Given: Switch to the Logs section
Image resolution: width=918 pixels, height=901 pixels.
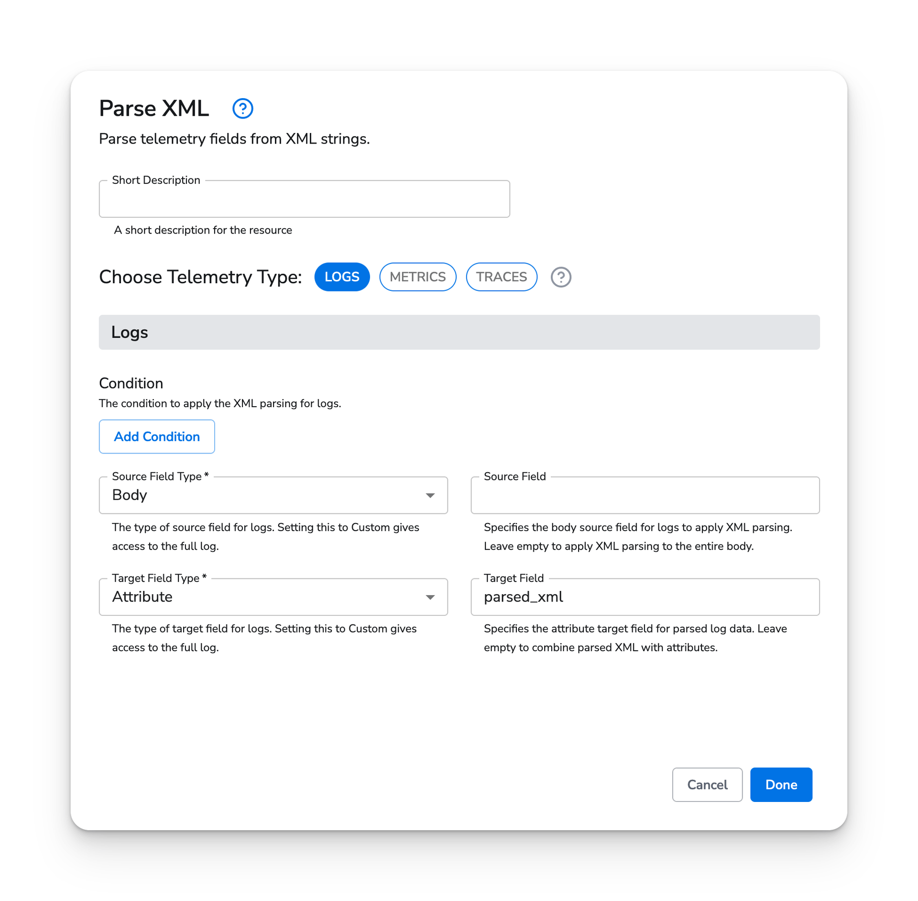Looking at the screenshot, I should point(343,277).
